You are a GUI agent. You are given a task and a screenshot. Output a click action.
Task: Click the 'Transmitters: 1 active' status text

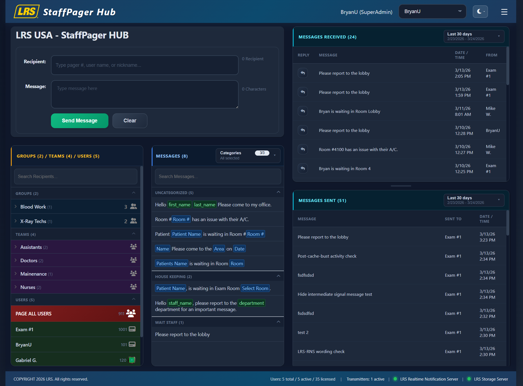point(365,379)
